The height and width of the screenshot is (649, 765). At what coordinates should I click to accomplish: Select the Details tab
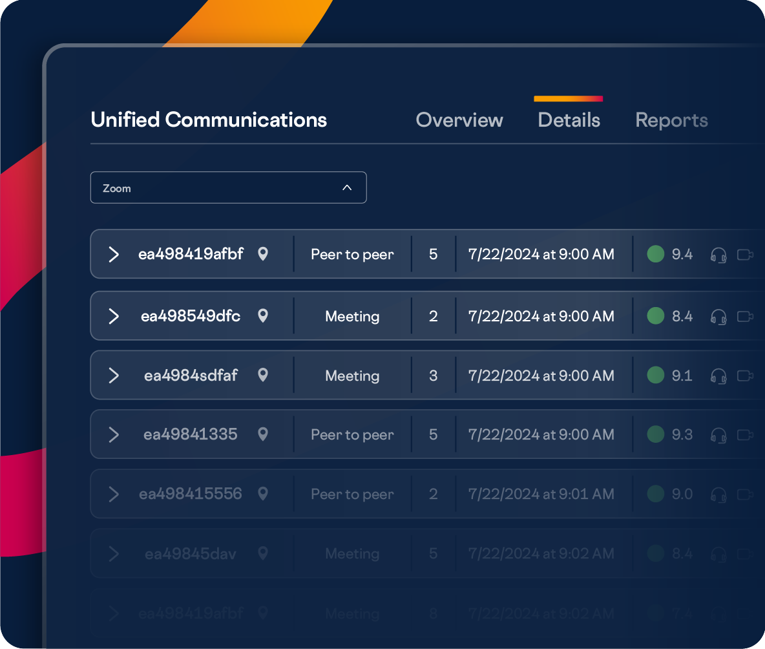[569, 120]
